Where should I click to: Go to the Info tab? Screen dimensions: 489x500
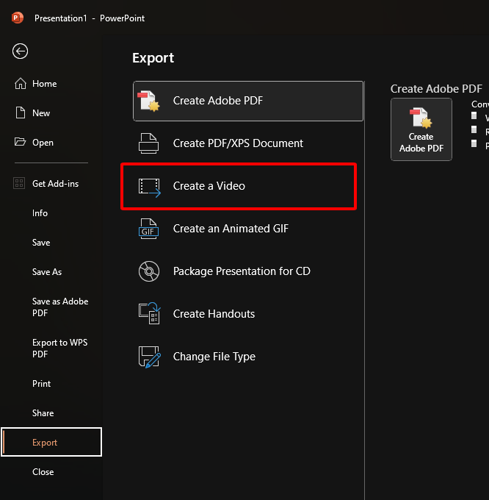pos(51,213)
